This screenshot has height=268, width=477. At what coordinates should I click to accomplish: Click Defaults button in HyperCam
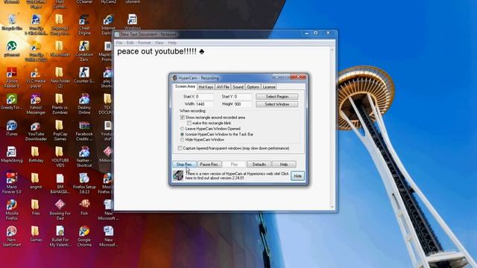[259, 165]
